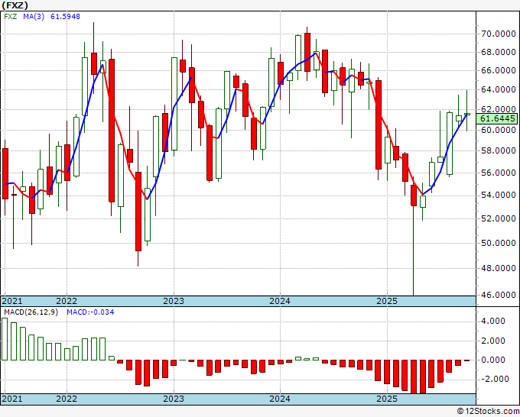
Task: Click the 50.0000 price axis label
Action: (x=498, y=243)
